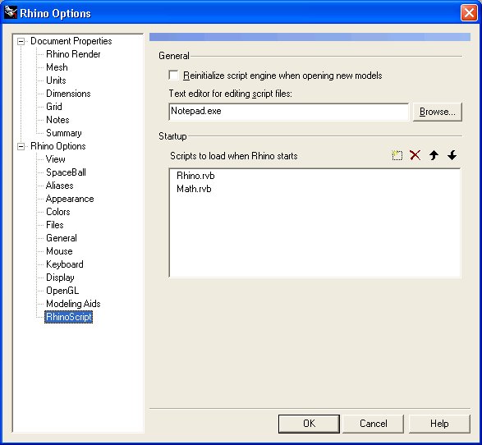Viewport: 482px width, 445px height.
Task: Click the red delete script icon
Action: click(x=415, y=155)
